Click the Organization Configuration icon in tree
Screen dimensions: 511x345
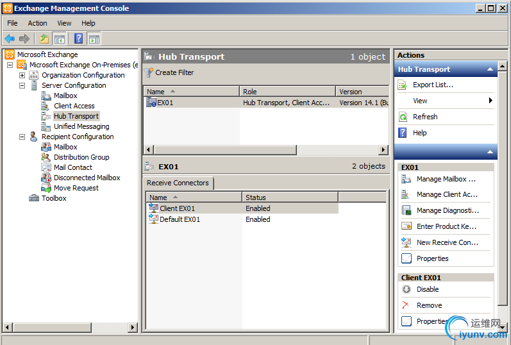(34, 75)
